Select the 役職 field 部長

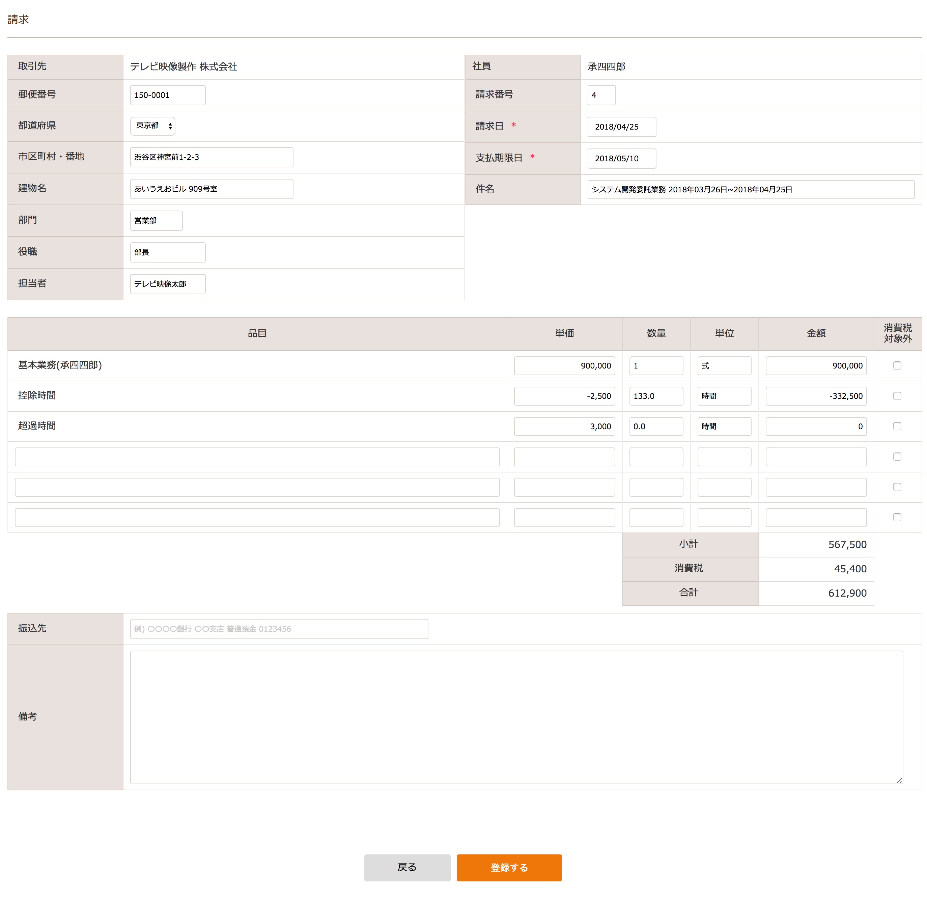[x=168, y=252]
